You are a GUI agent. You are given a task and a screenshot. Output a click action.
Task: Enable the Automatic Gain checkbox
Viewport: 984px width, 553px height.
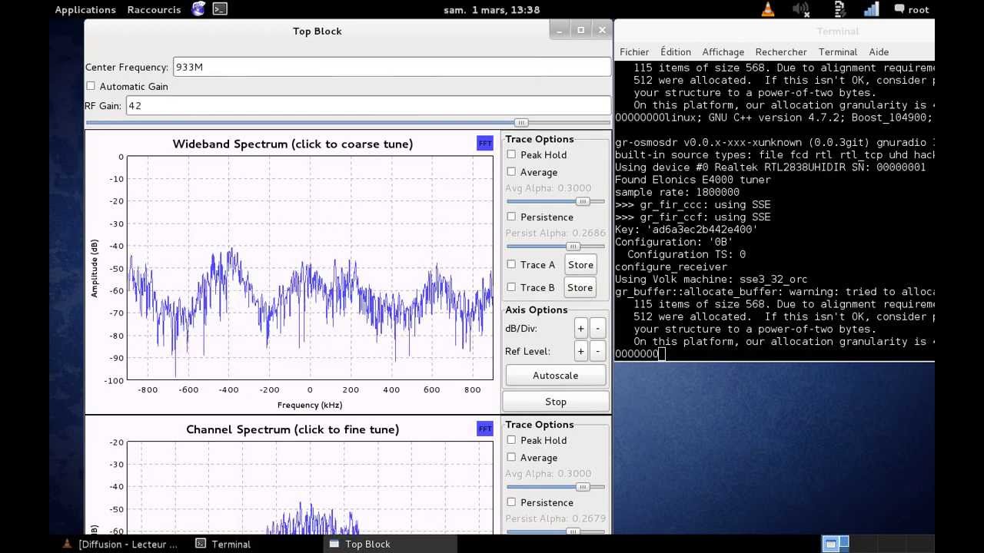pos(91,86)
